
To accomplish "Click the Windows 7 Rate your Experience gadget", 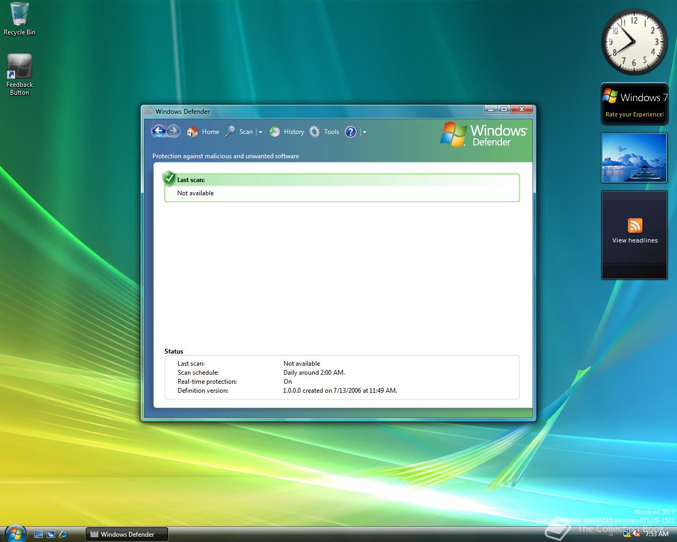I will pos(634,104).
